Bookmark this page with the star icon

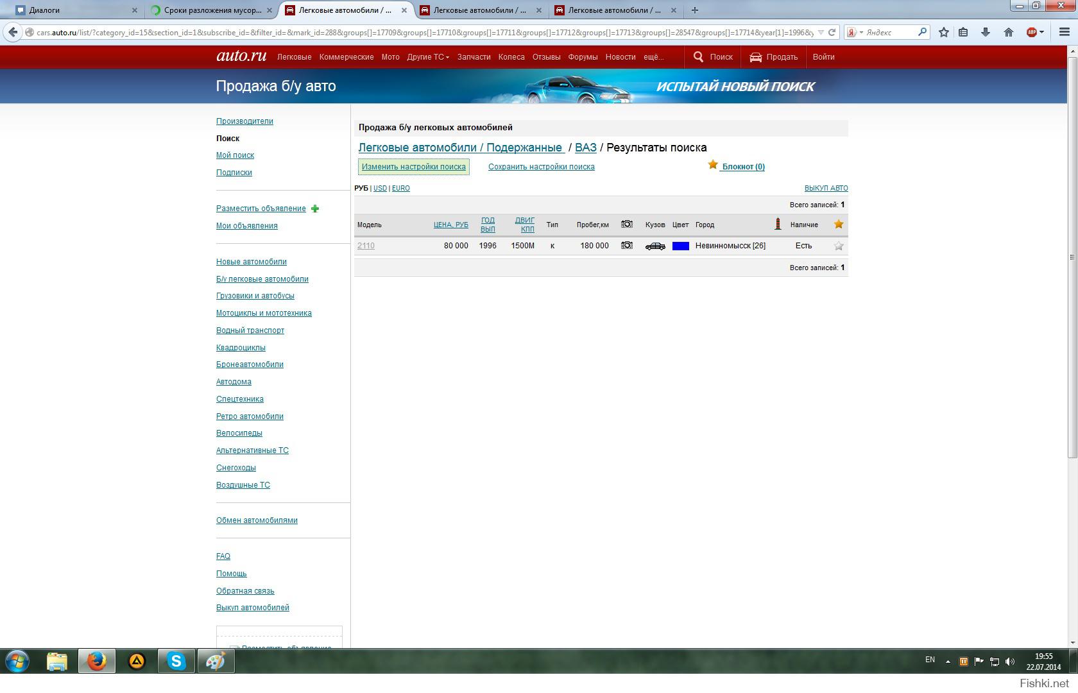click(x=944, y=32)
